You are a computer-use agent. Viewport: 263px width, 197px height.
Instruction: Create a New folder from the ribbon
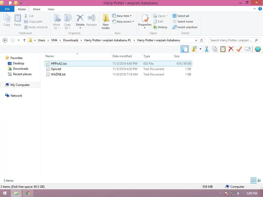click(x=106, y=22)
